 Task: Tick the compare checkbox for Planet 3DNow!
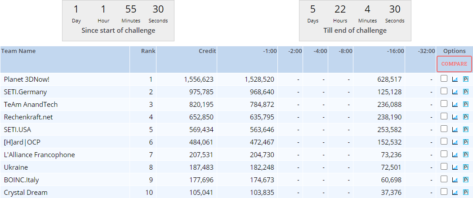[x=444, y=79]
